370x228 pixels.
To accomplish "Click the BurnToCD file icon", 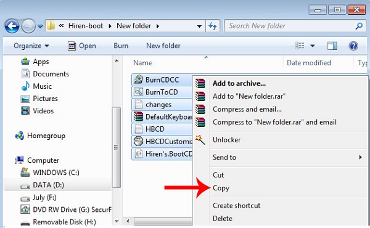I will tap(138, 92).
